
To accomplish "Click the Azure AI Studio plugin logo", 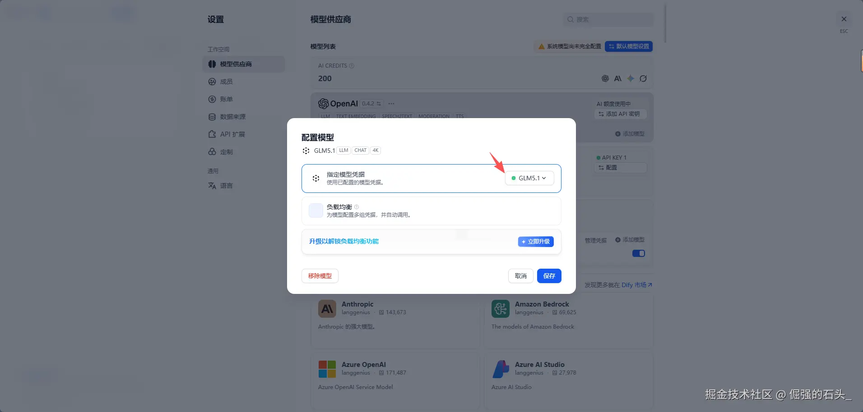I will (x=501, y=369).
